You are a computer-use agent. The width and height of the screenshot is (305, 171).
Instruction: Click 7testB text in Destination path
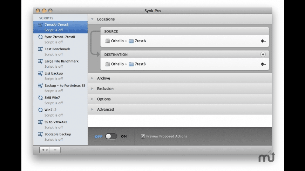[140, 64]
